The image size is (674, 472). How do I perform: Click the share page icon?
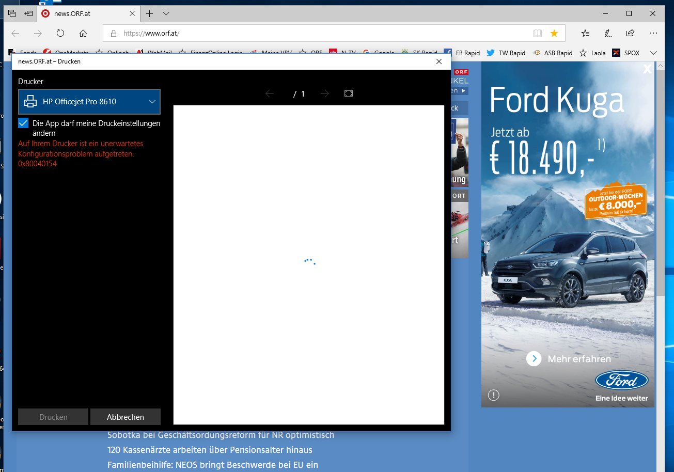(630, 33)
